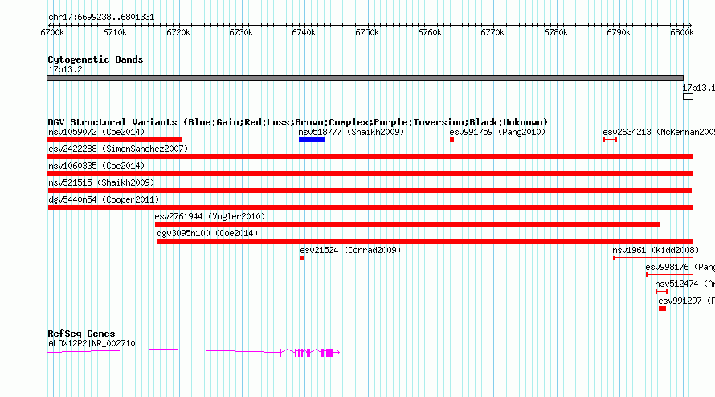Open the ALOX12P2|NR_002710 gene label

92,343
